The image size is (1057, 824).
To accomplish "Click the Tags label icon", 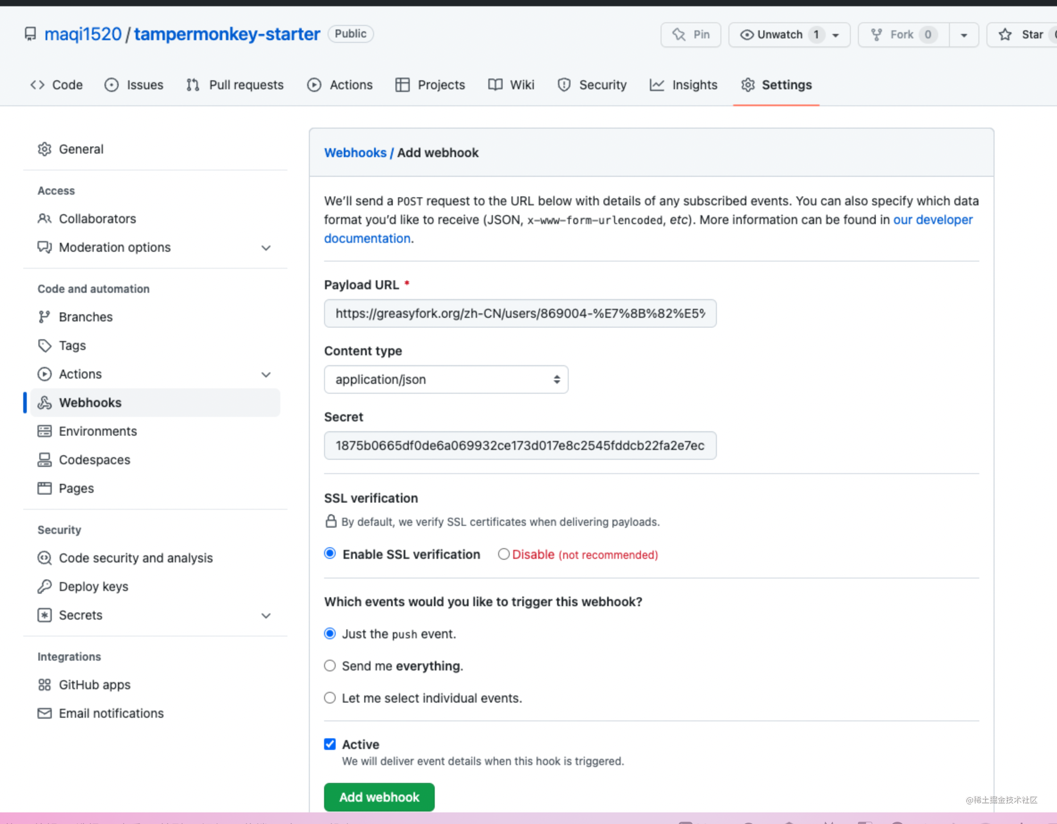I will [45, 345].
